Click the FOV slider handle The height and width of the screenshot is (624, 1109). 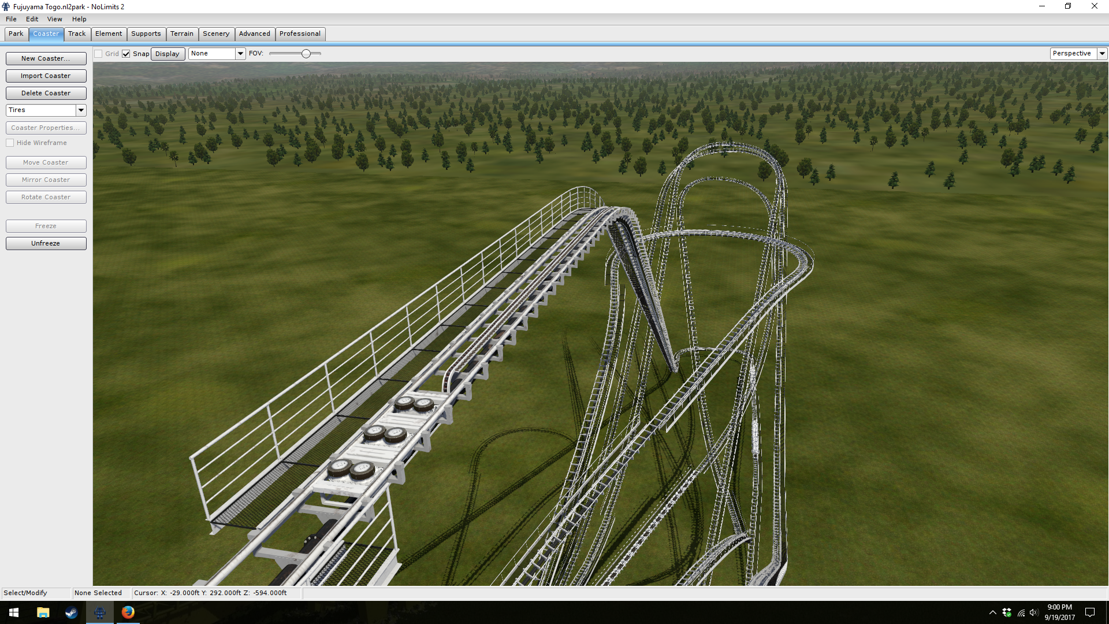click(306, 54)
